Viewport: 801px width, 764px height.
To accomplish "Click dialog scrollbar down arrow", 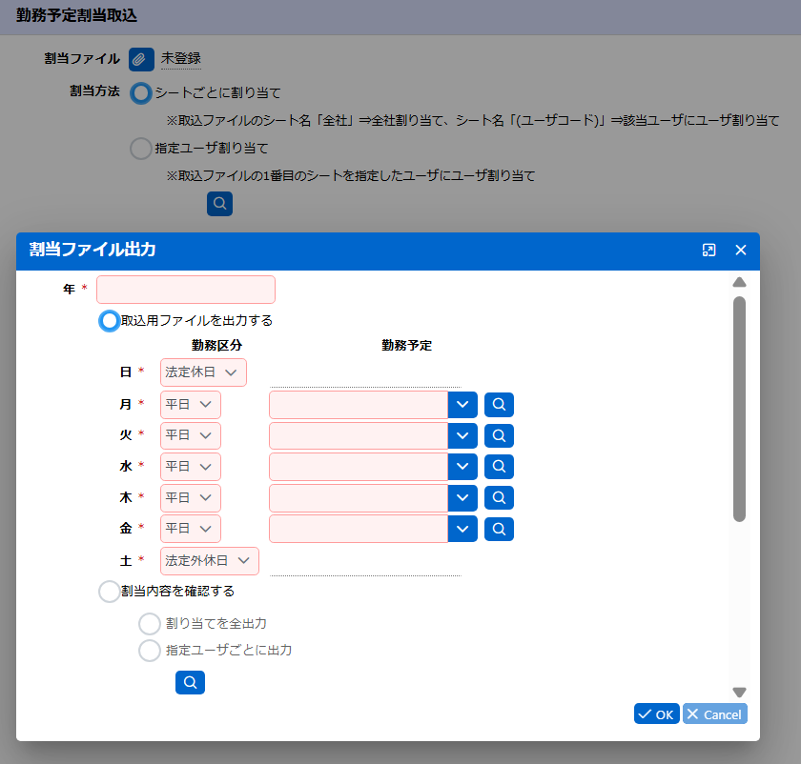I will click(739, 692).
